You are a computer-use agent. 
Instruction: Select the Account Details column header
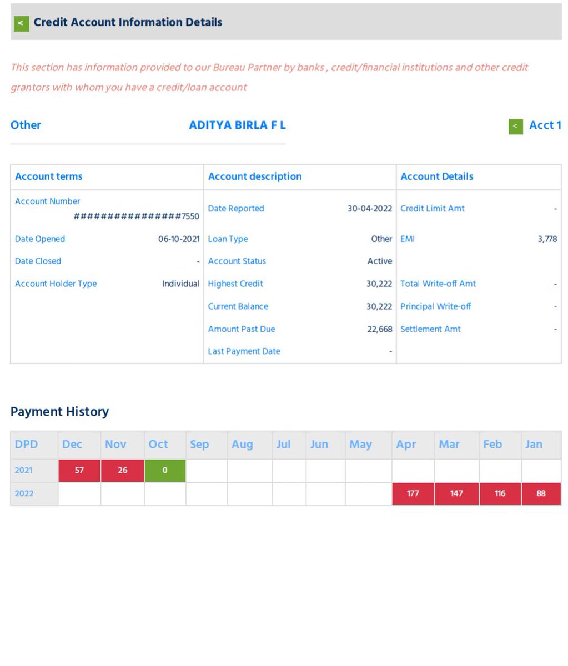coord(437,176)
